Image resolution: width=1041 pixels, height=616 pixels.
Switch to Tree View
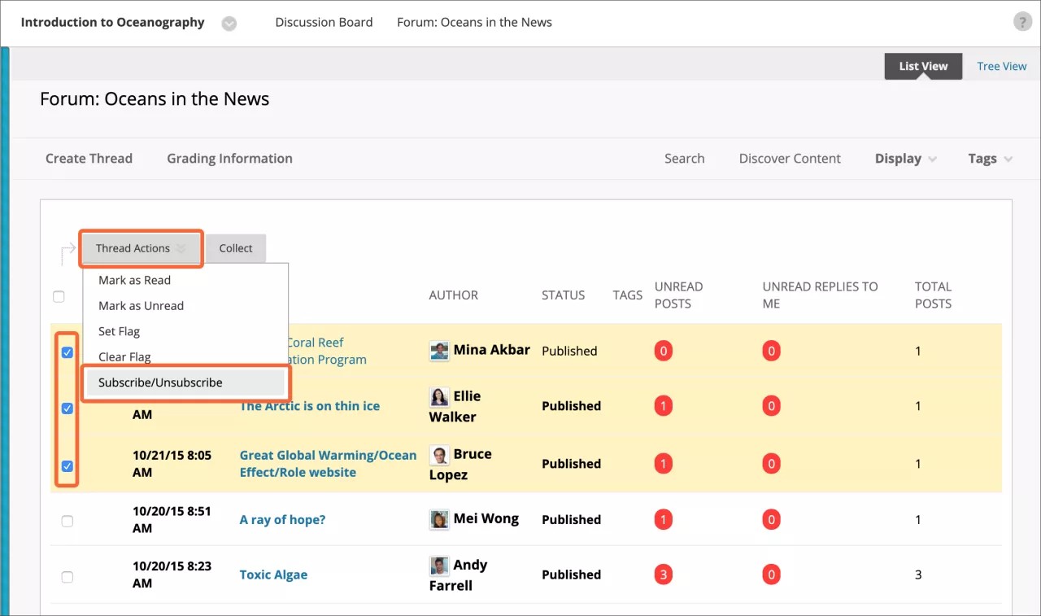1001,66
